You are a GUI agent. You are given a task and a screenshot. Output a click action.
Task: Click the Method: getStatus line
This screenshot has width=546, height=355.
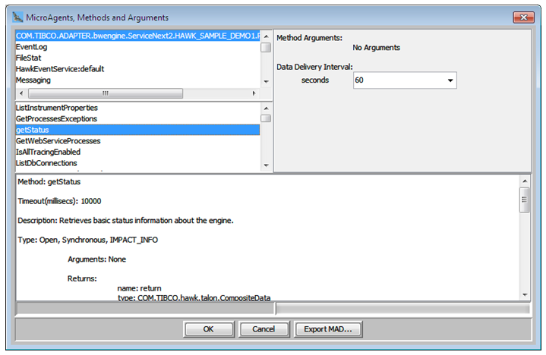[x=49, y=182]
